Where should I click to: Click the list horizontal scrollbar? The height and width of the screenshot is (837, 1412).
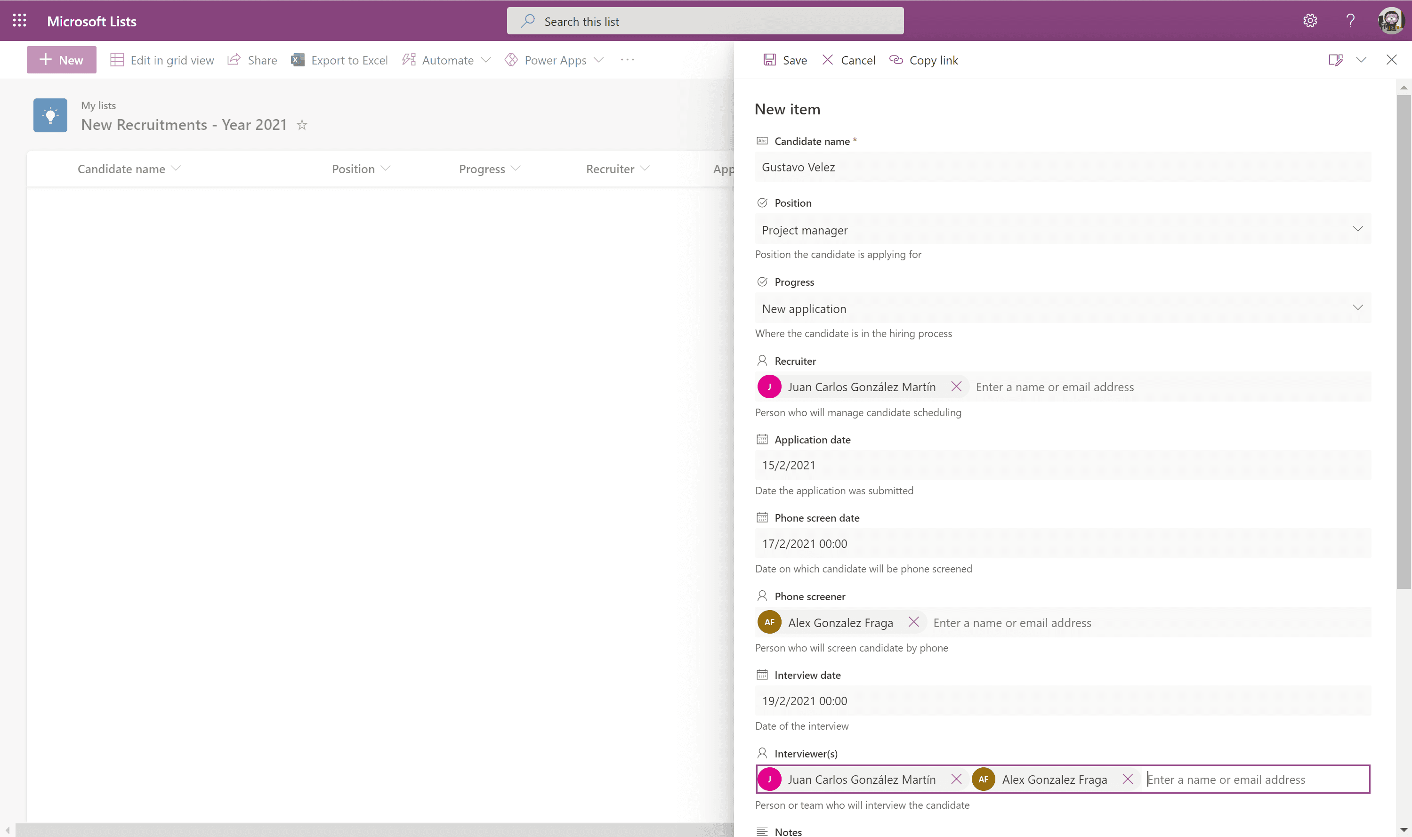tap(375, 829)
